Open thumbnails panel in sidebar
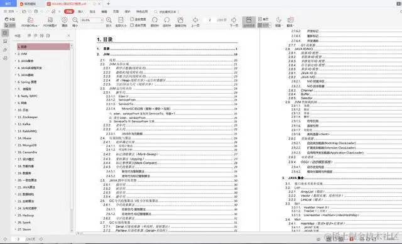The image size is (402, 244). tap(5, 42)
